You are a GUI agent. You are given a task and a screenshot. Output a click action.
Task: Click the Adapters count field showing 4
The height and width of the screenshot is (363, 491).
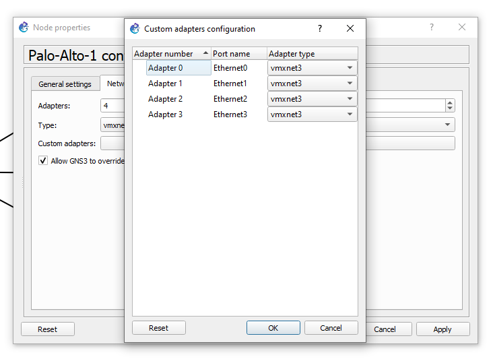[x=112, y=106]
